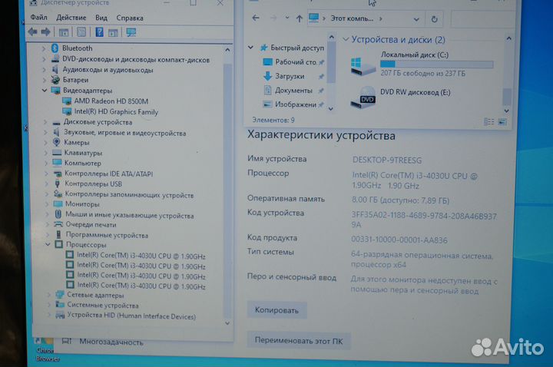Click the Устройства HID icon
Viewport: 553px width, 367px height.
click(61, 316)
